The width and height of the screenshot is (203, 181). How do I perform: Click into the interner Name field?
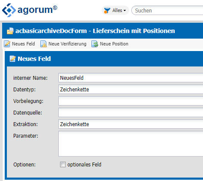coord(130,78)
